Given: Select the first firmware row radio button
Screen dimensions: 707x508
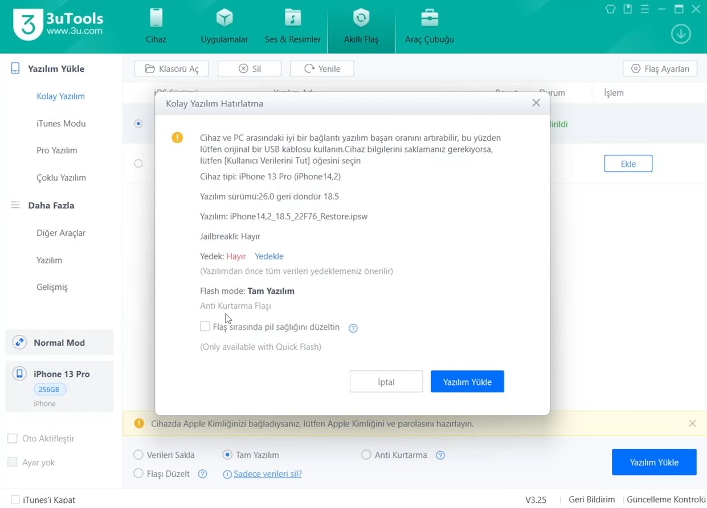Looking at the screenshot, I should tap(138, 124).
